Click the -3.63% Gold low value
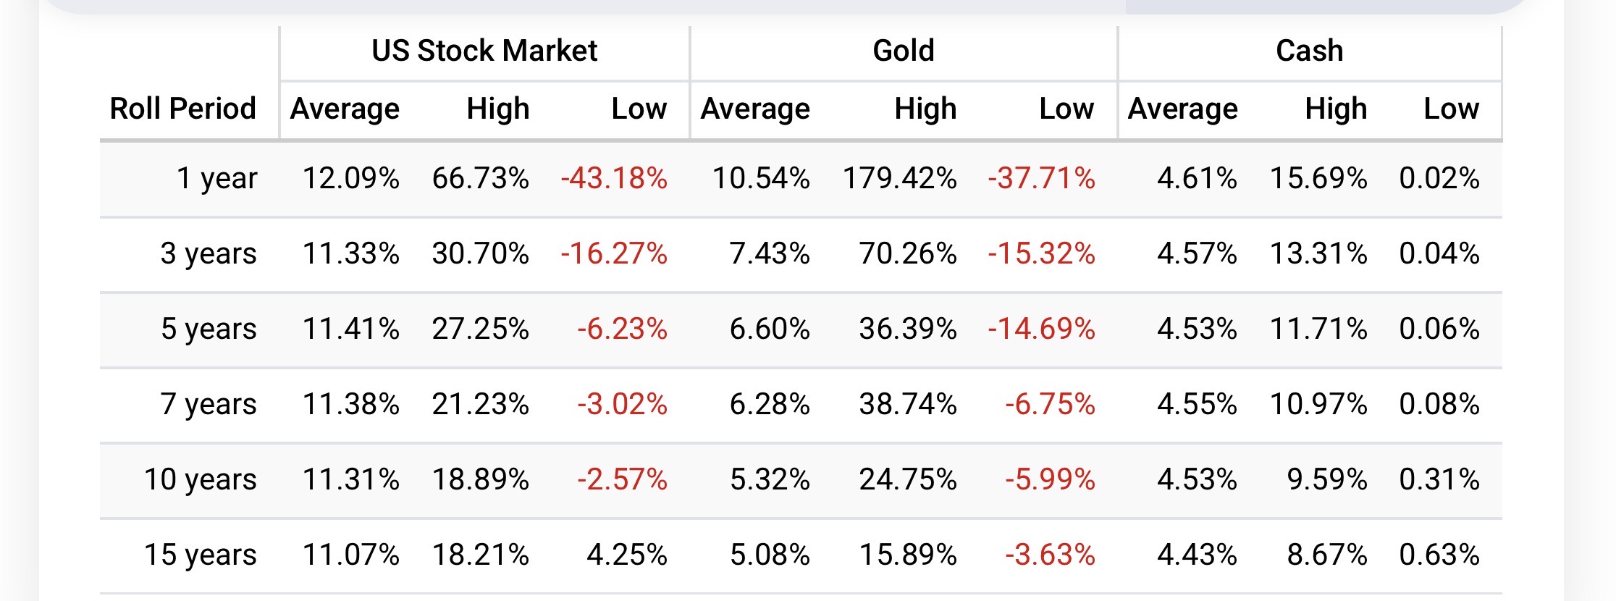The width and height of the screenshot is (1616, 601). pos(1050,555)
